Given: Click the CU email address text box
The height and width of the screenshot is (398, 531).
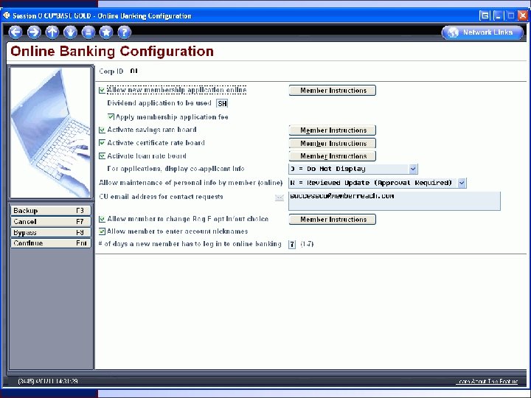Looking at the screenshot, I should [394, 201].
